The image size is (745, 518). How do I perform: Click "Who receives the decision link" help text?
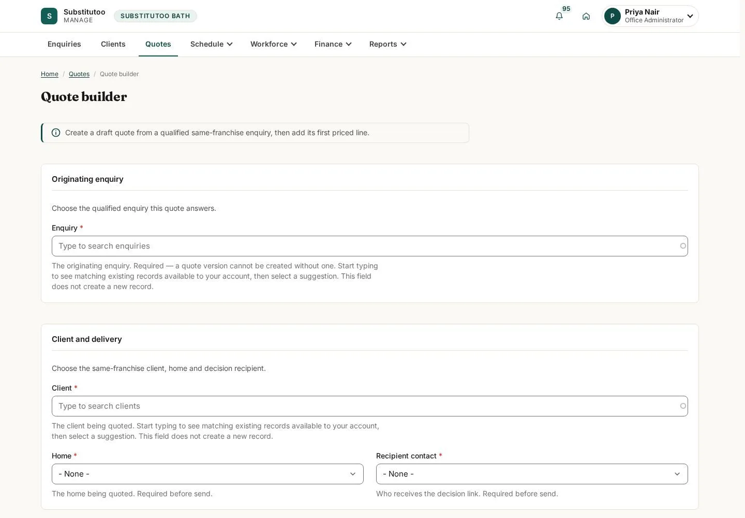pos(467,494)
